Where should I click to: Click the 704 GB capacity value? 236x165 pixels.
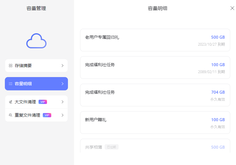218,92
